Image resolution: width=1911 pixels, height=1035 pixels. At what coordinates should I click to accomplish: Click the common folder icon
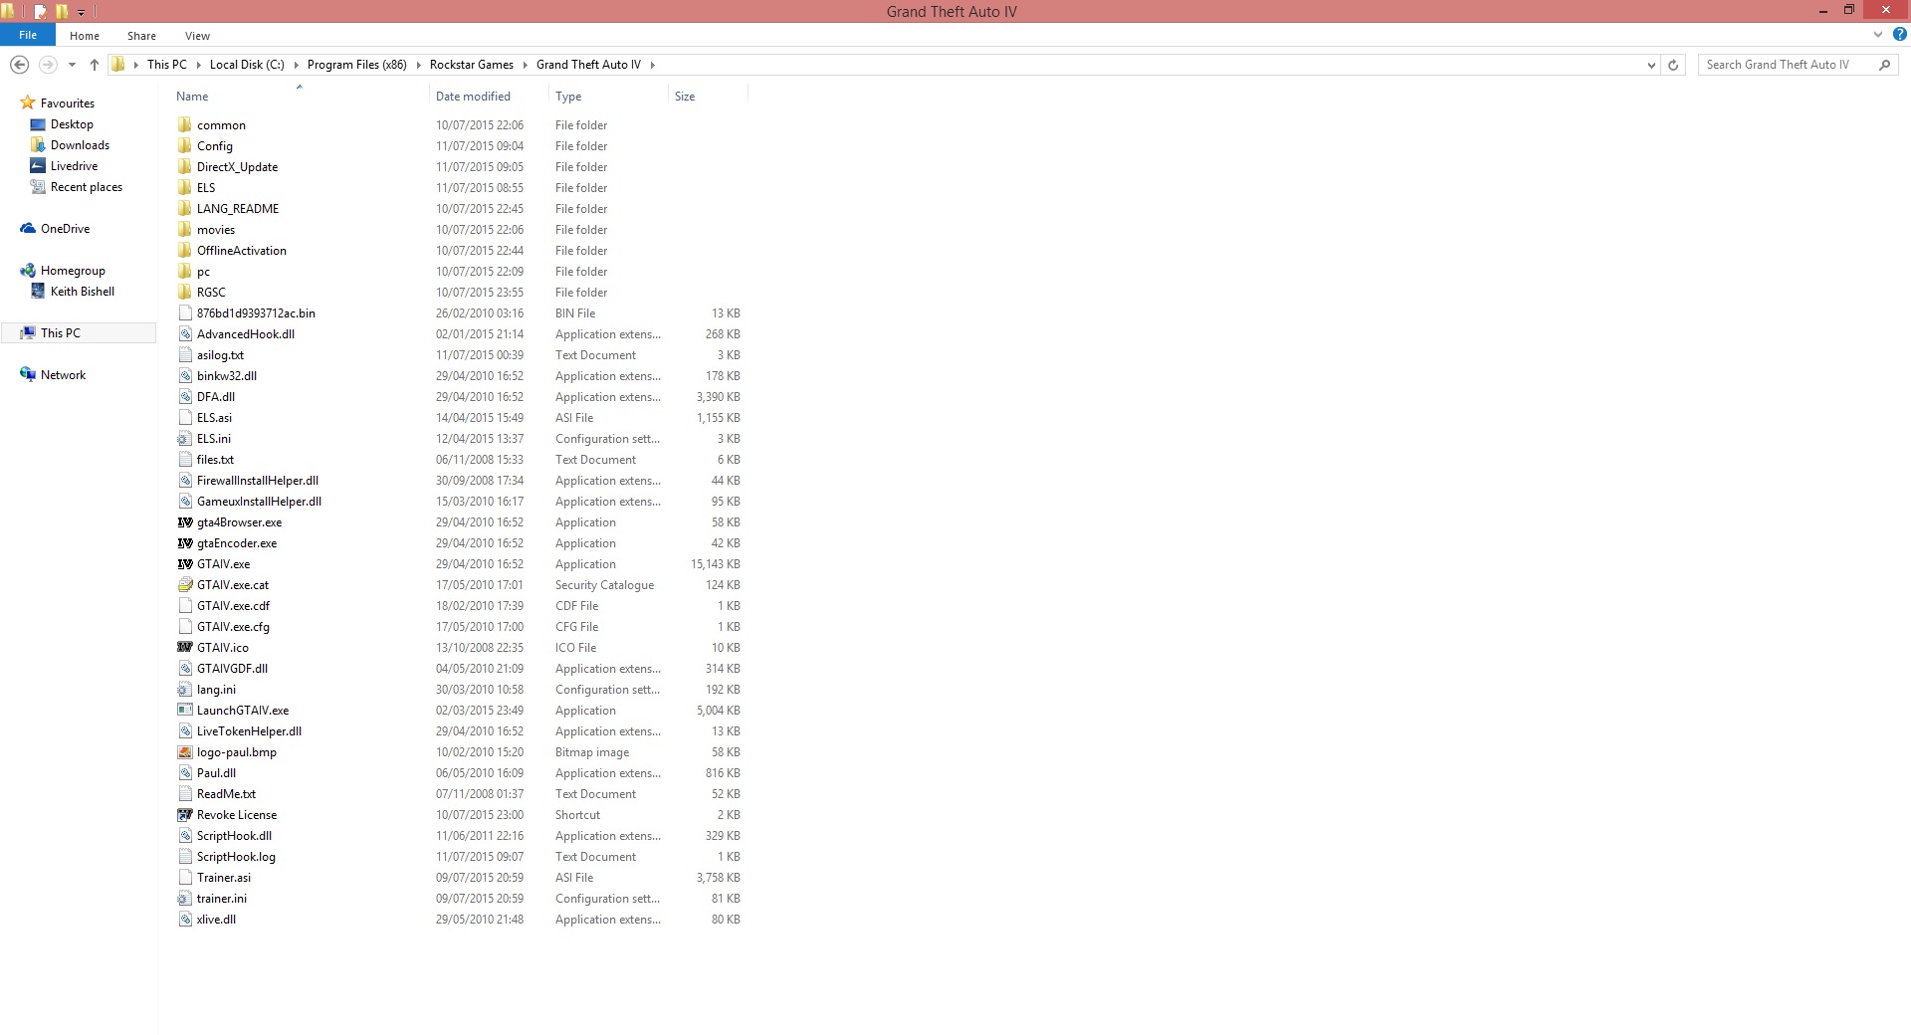point(185,125)
